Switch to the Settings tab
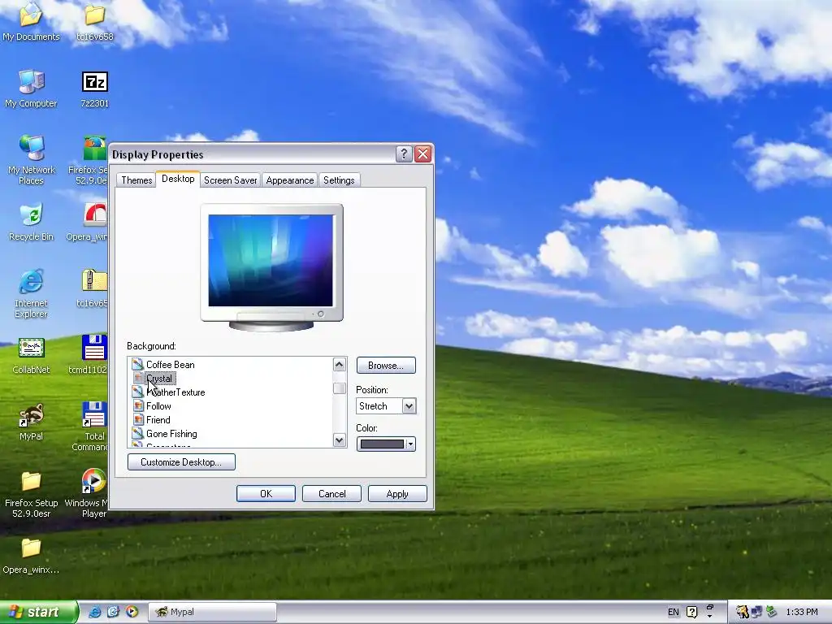Viewport: 832px width, 624px height. [x=339, y=180]
